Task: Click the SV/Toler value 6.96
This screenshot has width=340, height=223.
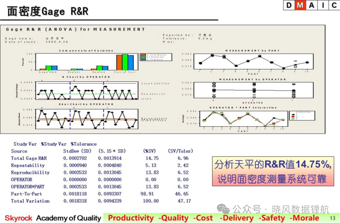Action: pyautogui.click(x=183, y=158)
